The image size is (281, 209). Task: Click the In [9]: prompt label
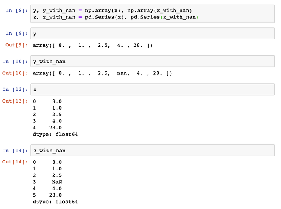(17, 33)
